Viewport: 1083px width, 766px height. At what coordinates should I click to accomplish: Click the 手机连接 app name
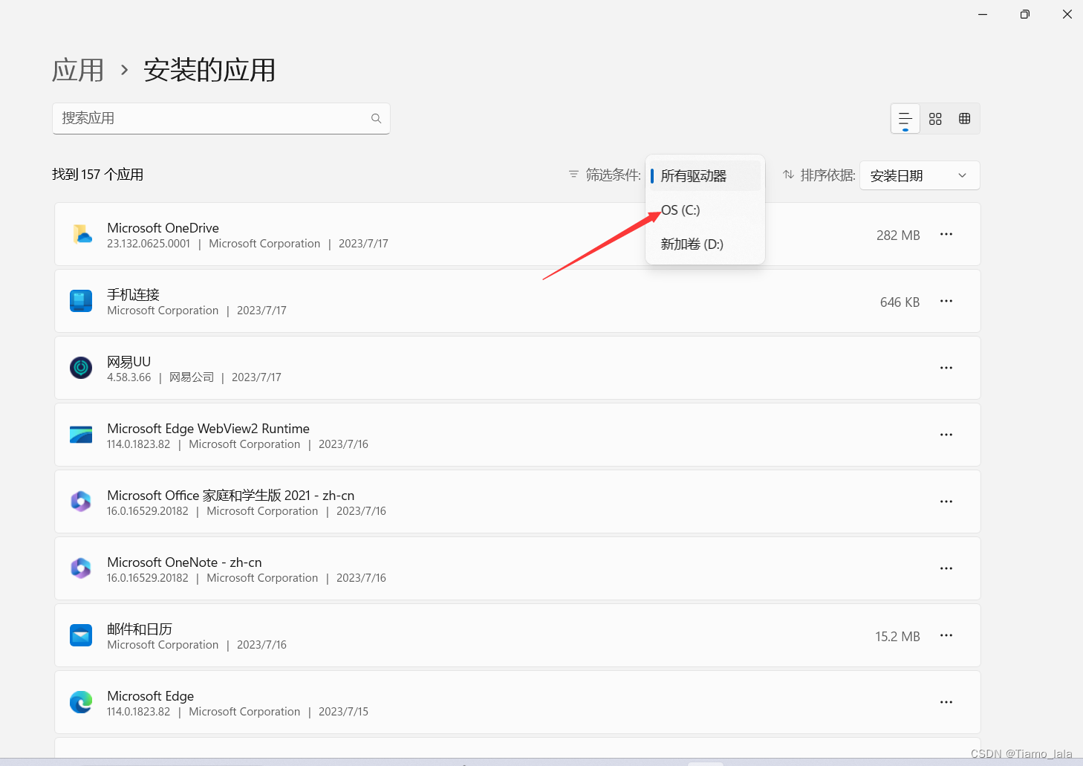coord(134,295)
